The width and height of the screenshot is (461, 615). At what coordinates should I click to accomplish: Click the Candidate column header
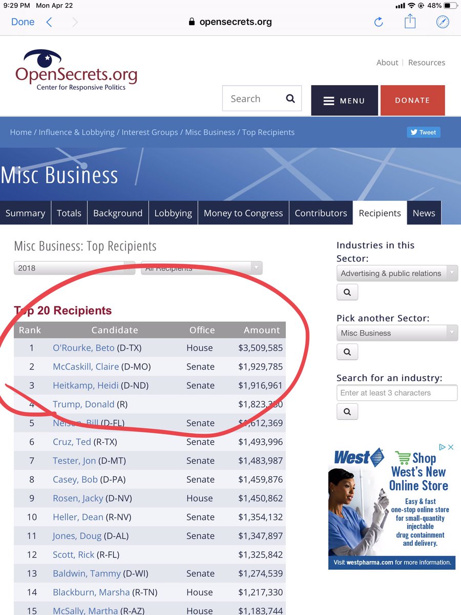(115, 330)
